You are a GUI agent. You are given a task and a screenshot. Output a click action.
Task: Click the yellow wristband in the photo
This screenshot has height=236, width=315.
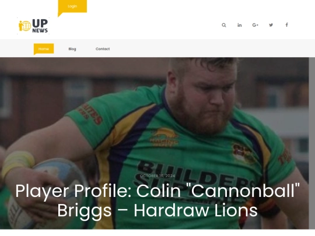(x=18, y=162)
